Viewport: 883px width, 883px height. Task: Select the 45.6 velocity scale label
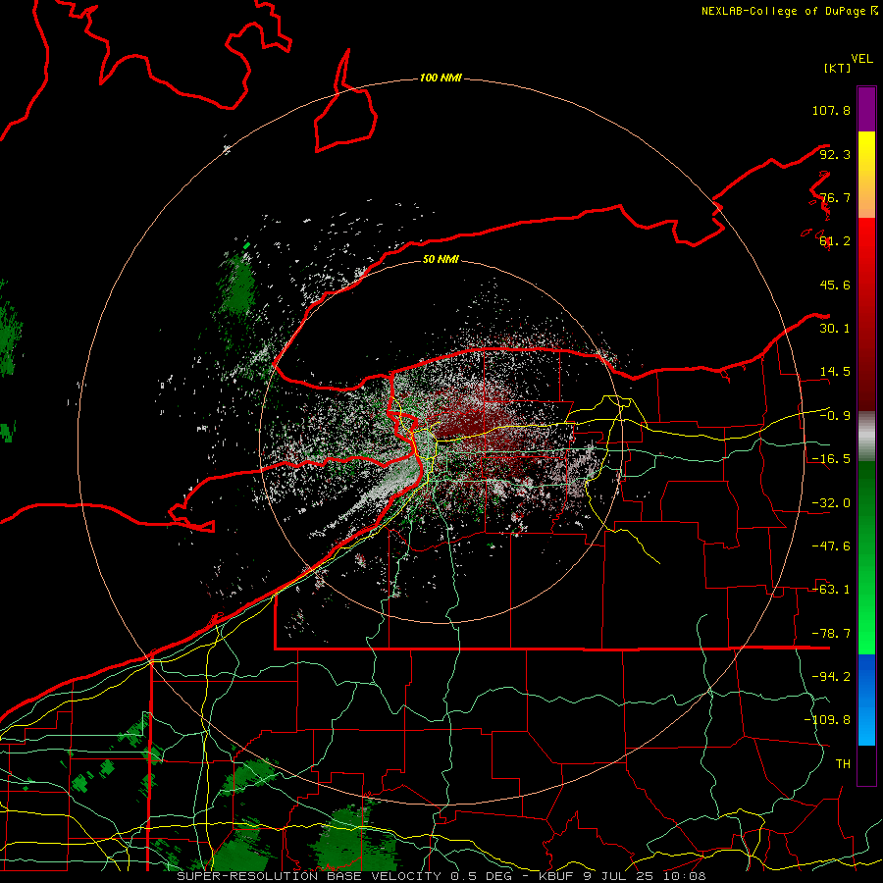[x=835, y=285]
